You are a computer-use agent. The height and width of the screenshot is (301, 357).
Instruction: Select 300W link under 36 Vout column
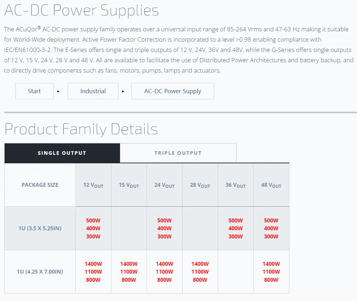[236, 237]
